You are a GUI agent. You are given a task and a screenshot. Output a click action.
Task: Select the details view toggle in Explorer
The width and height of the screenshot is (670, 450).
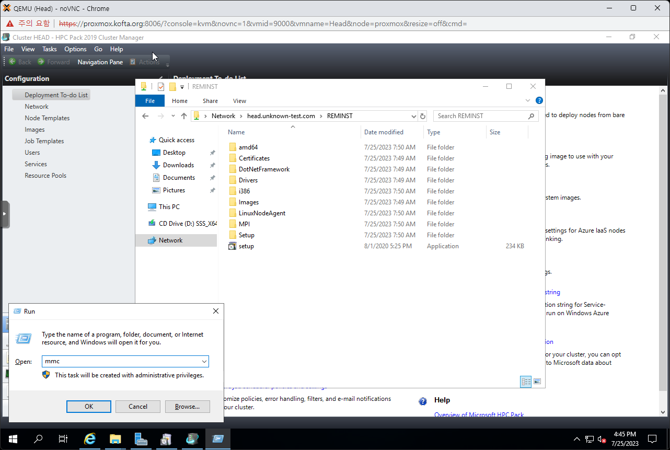point(526,382)
